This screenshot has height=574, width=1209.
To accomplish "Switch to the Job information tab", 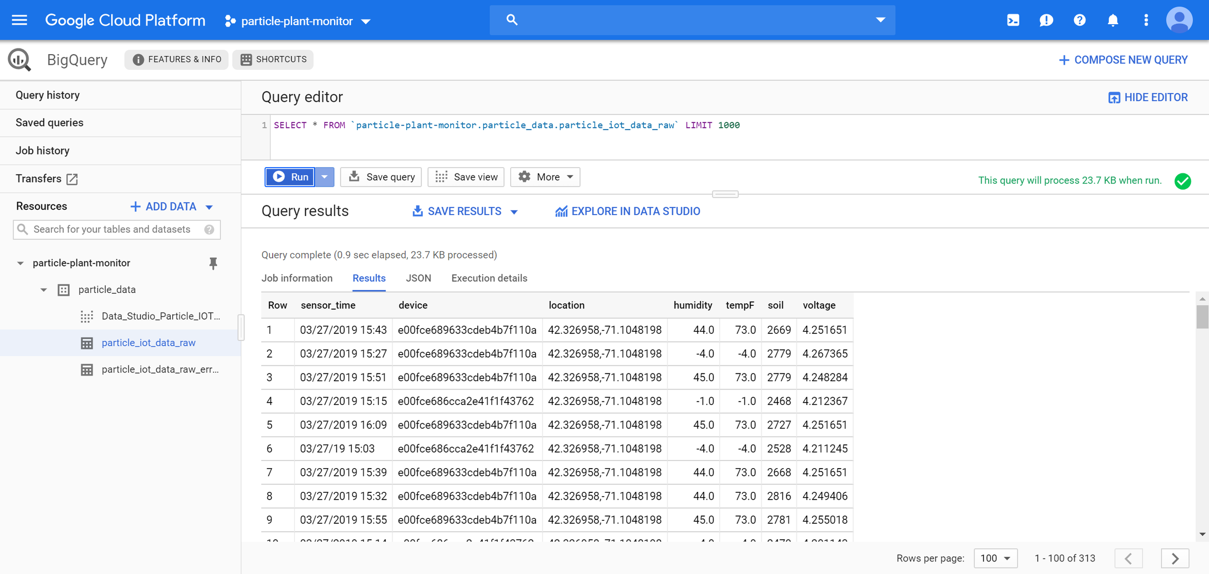I will [297, 278].
